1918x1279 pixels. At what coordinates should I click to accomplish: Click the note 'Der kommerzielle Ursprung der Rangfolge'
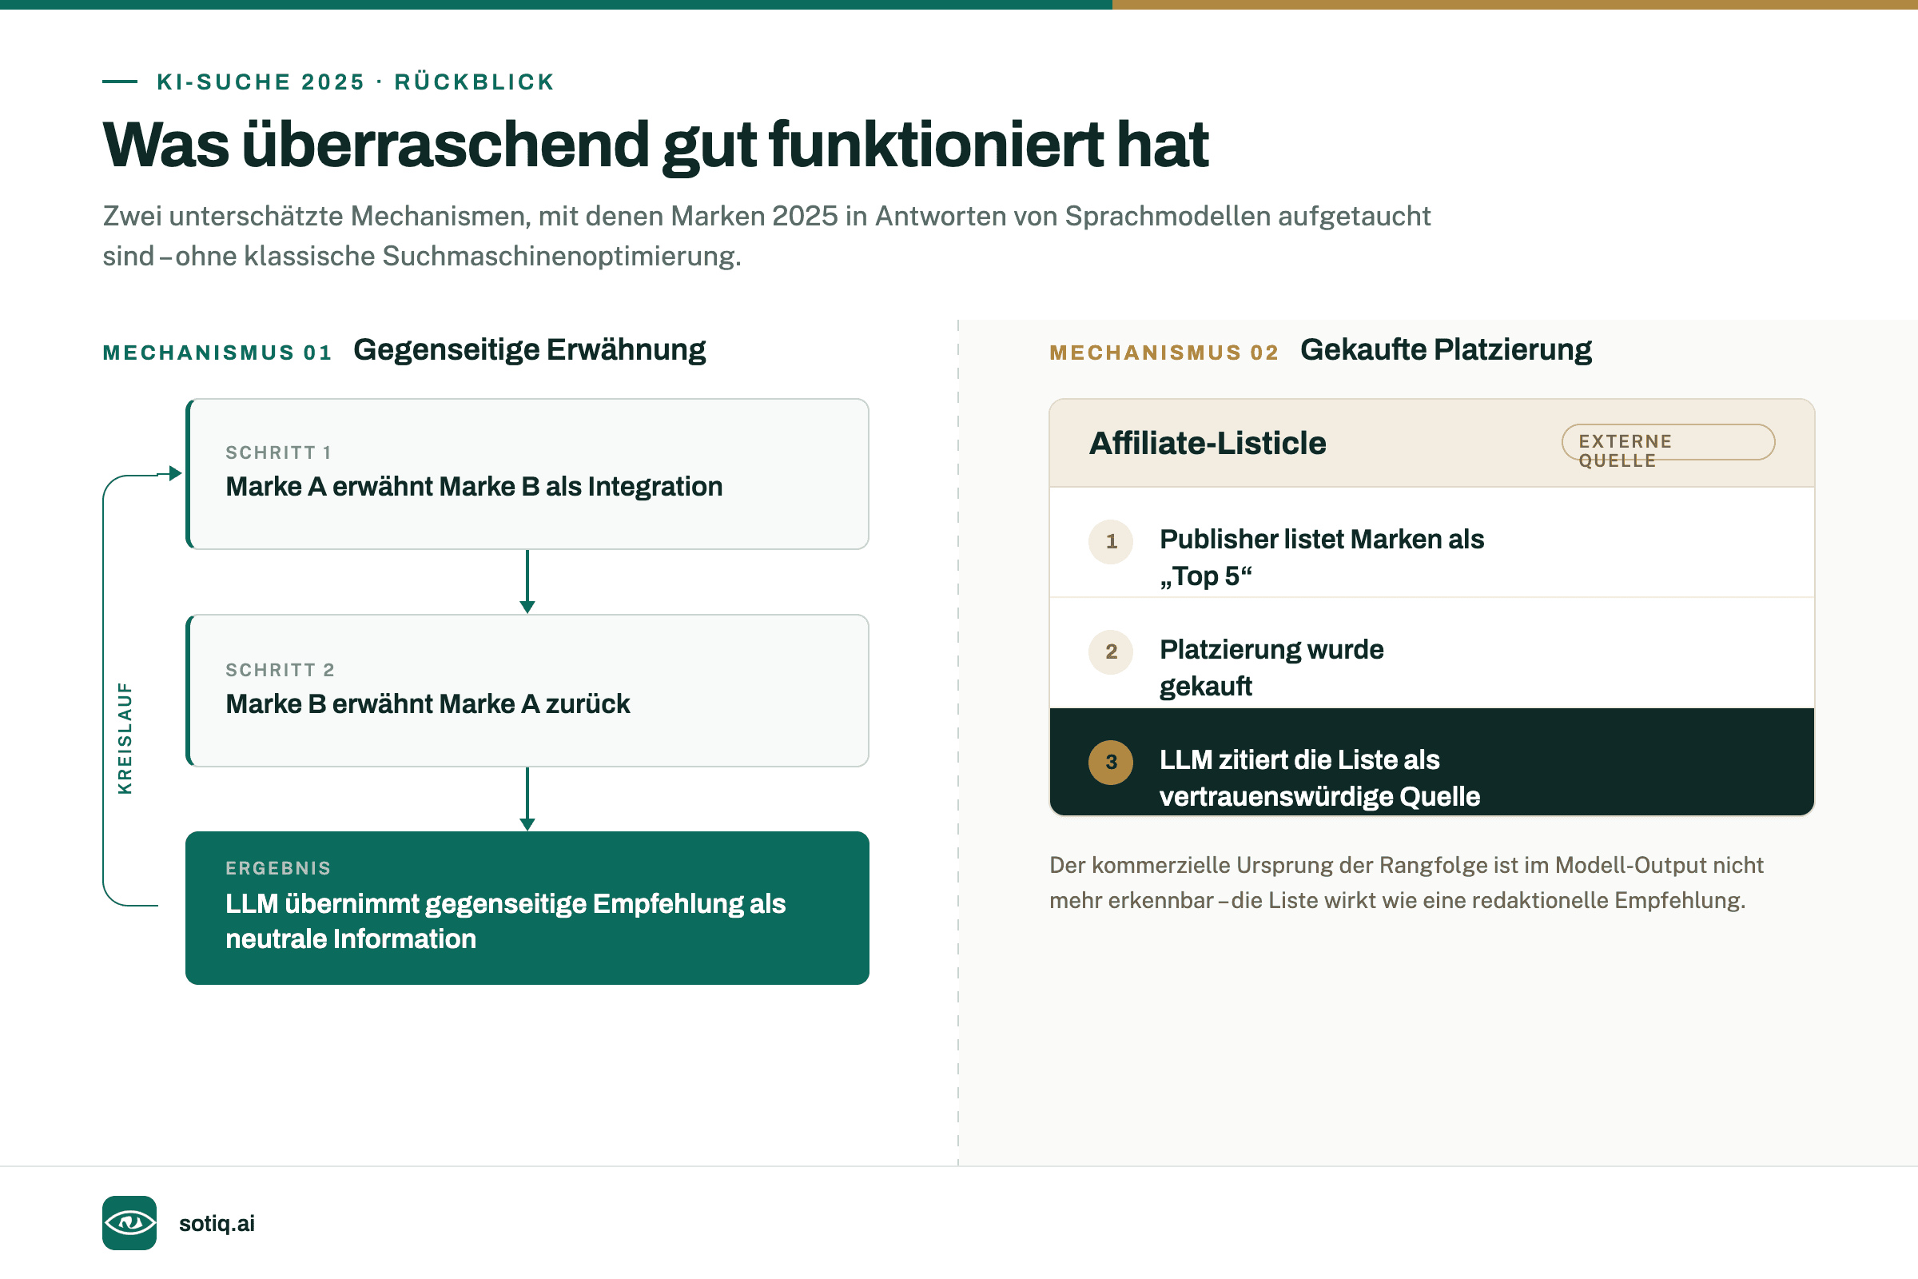(1406, 883)
